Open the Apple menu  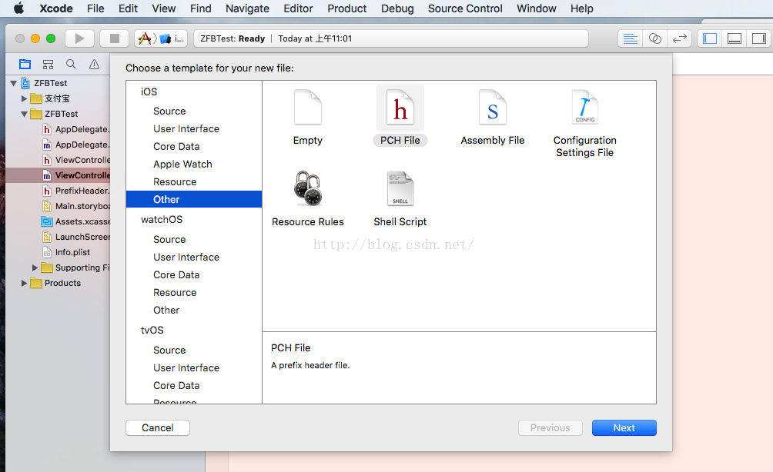point(18,8)
